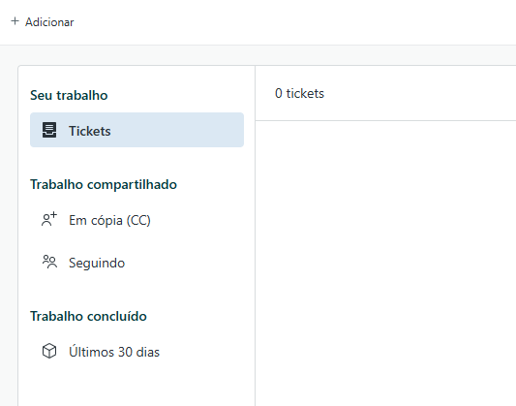516x406 pixels.
Task: Open the Últimos 30 dias completed view
Action: 137,352
